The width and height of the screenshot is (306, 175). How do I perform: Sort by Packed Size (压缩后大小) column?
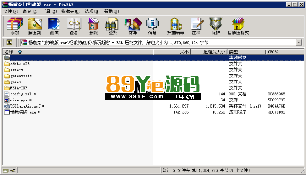click(x=209, y=52)
